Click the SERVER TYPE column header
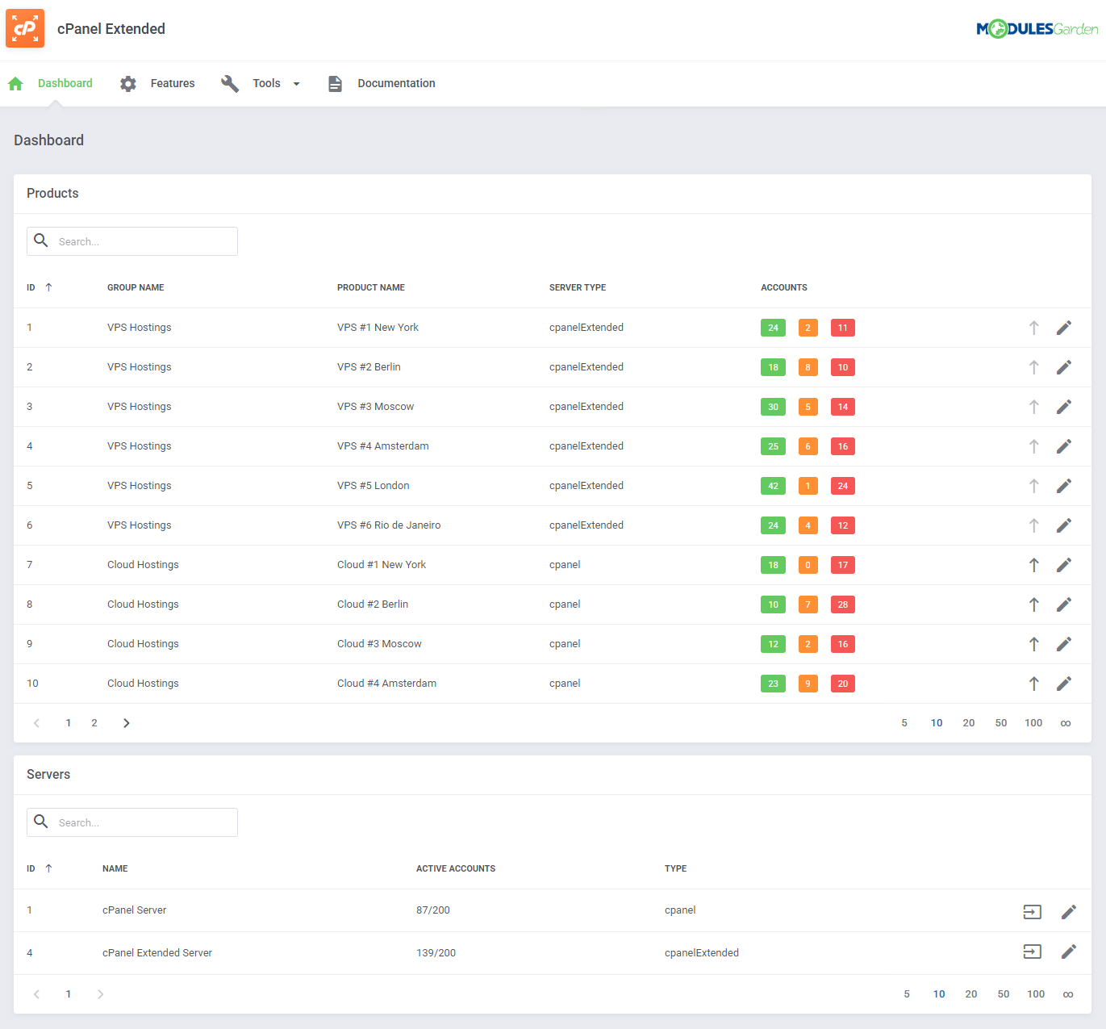The image size is (1106, 1029). click(578, 287)
